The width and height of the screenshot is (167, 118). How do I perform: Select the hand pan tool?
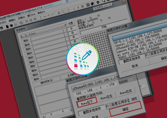click(59, 13)
